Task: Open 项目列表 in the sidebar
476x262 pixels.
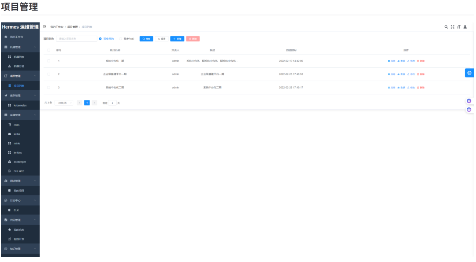Action: coord(20,86)
